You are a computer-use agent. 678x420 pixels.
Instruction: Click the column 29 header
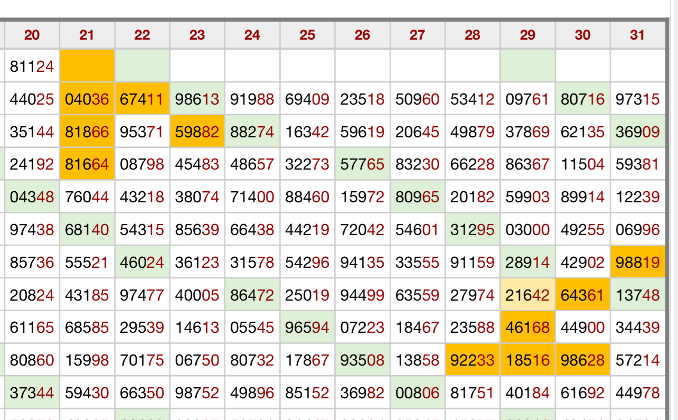(528, 35)
